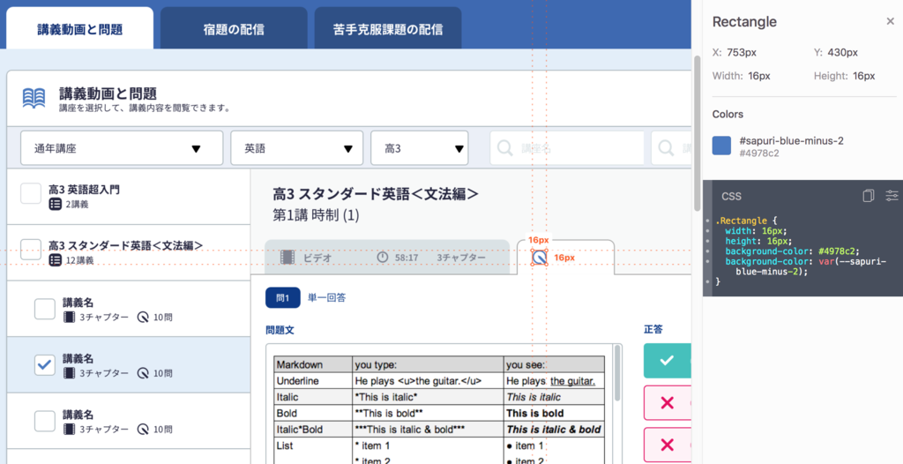Click the list icon next to 2講義

[56, 204]
